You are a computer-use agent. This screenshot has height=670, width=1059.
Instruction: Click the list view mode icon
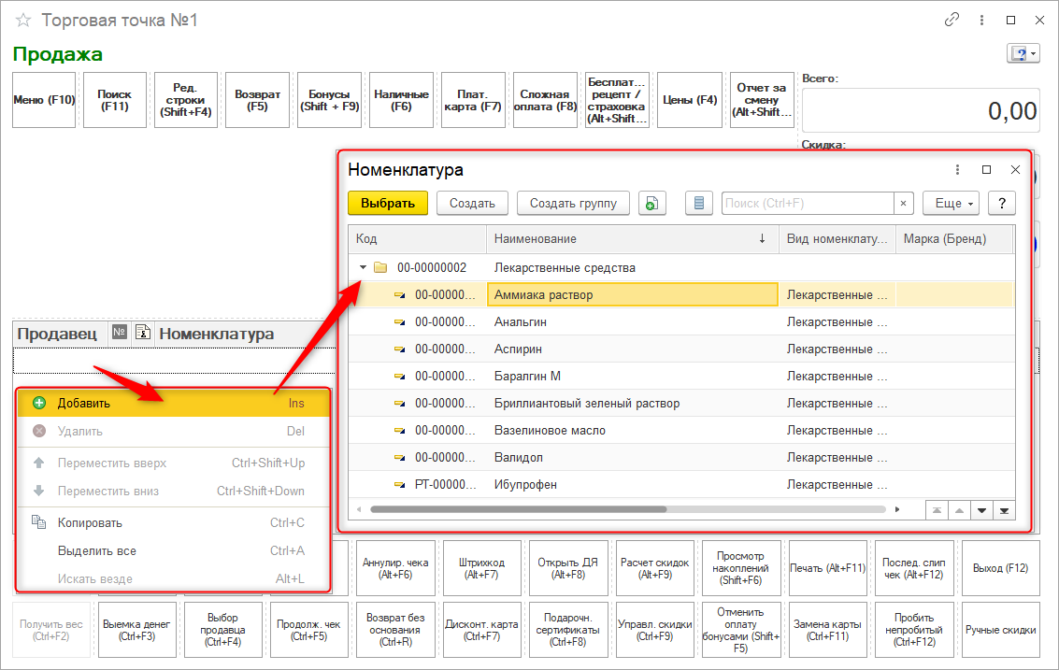click(x=699, y=204)
